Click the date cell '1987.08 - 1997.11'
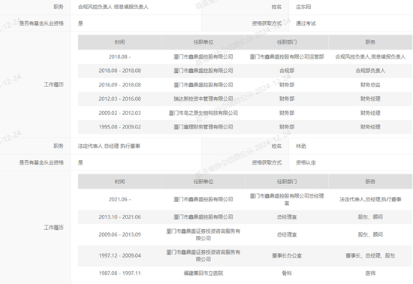The width and height of the screenshot is (413, 284). [x=119, y=273]
